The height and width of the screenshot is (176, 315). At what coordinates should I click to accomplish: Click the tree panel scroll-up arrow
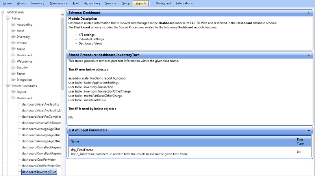[62, 15]
